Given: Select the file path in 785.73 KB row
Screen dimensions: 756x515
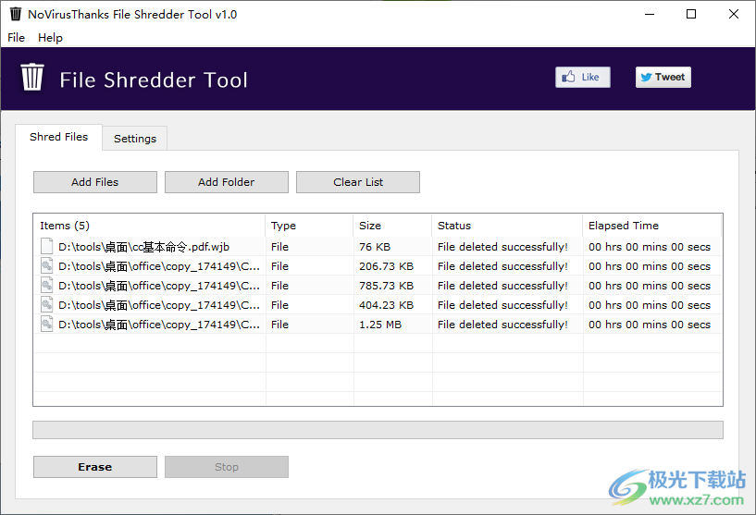Looking at the screenshot, I should 159,286.
